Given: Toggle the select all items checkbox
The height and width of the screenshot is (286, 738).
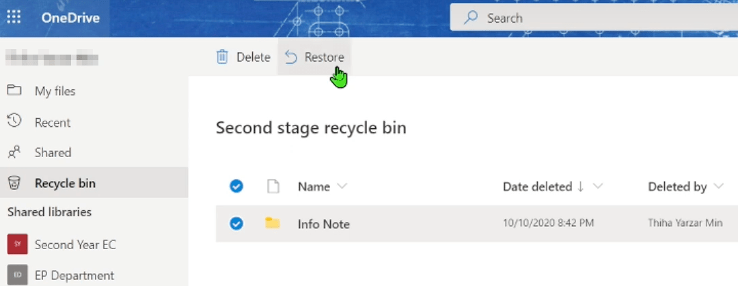Looking at the screenshot, I should pyautogui.click(x=236, y=186).
